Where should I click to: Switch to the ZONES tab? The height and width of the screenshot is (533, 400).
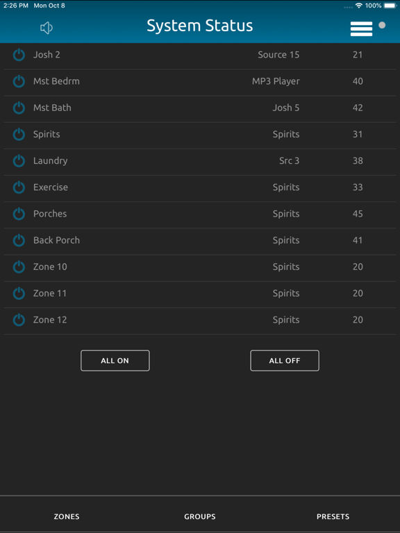pyautogui.click(x=67, y=516)
